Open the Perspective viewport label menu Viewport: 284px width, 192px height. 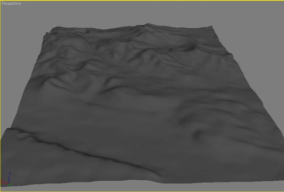point(11,4)
